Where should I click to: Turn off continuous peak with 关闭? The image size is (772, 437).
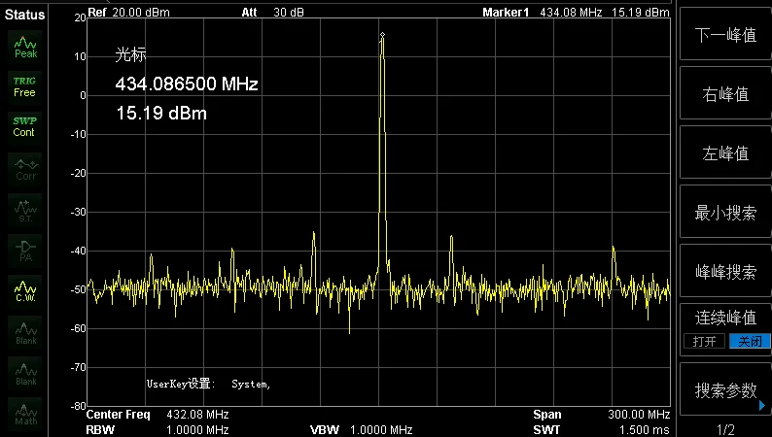tap(750, 341)
